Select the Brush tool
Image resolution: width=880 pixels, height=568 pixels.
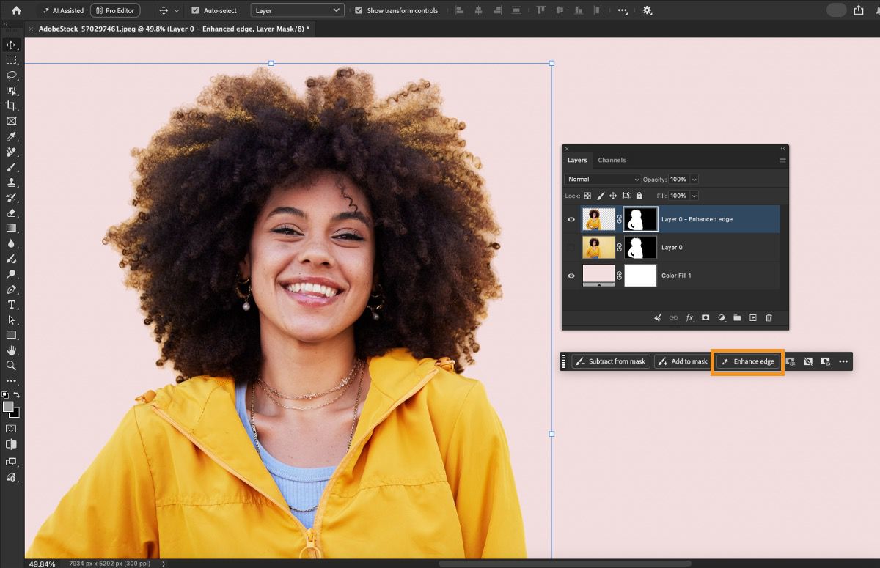(11, 167)
